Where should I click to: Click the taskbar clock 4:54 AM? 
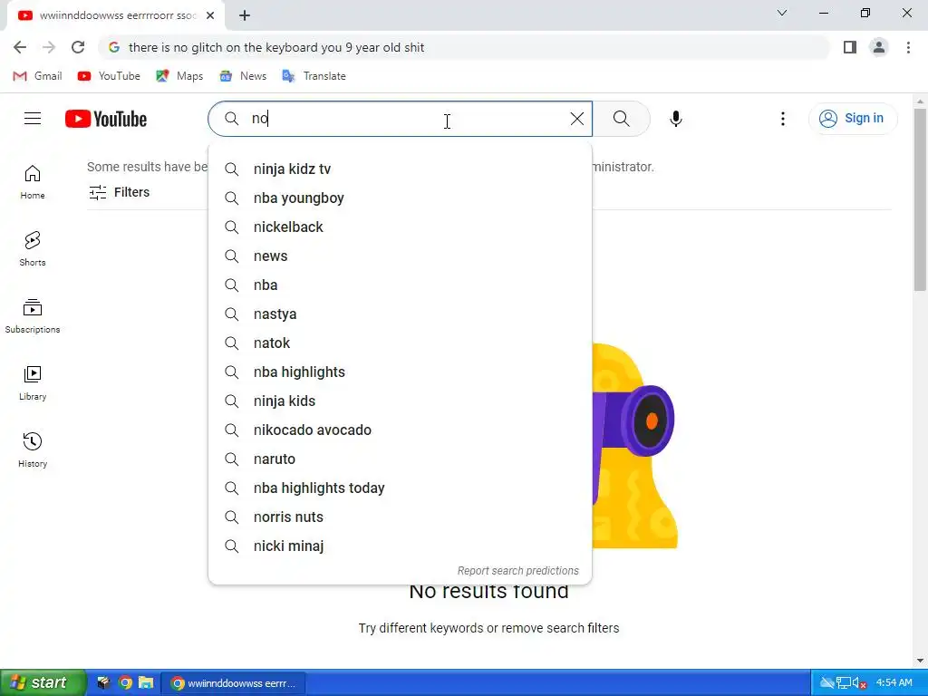coord(894,682)
